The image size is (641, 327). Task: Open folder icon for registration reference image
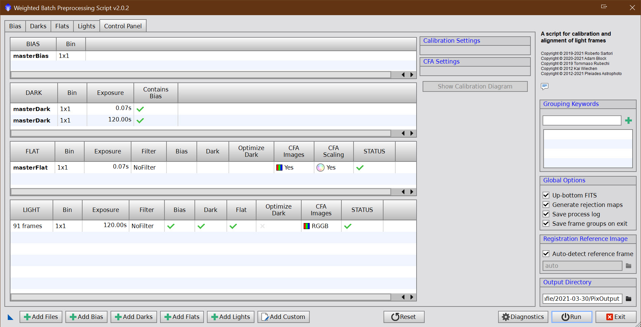tap(629, 266)
